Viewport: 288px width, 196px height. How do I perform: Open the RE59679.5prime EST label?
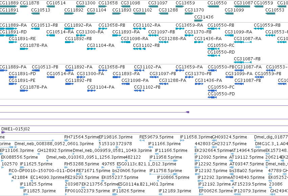[x=156, y=137]
